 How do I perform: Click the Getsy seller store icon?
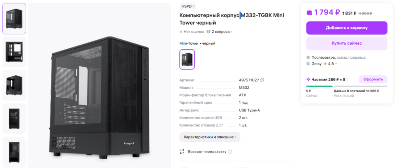308,64
